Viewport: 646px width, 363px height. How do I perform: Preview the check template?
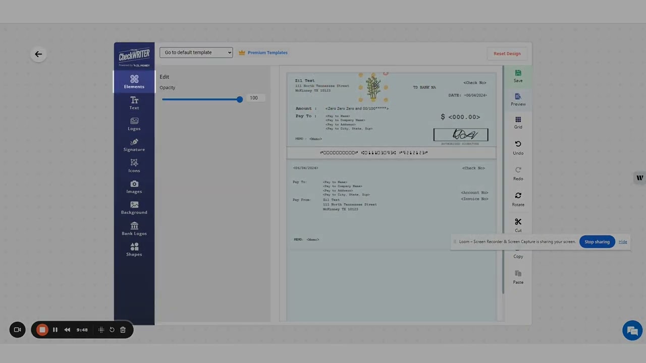click(518, 99)
